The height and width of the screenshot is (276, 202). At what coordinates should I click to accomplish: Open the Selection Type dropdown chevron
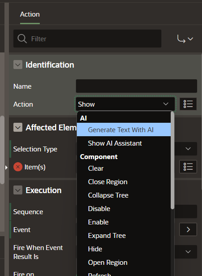[x=188, y=149]
